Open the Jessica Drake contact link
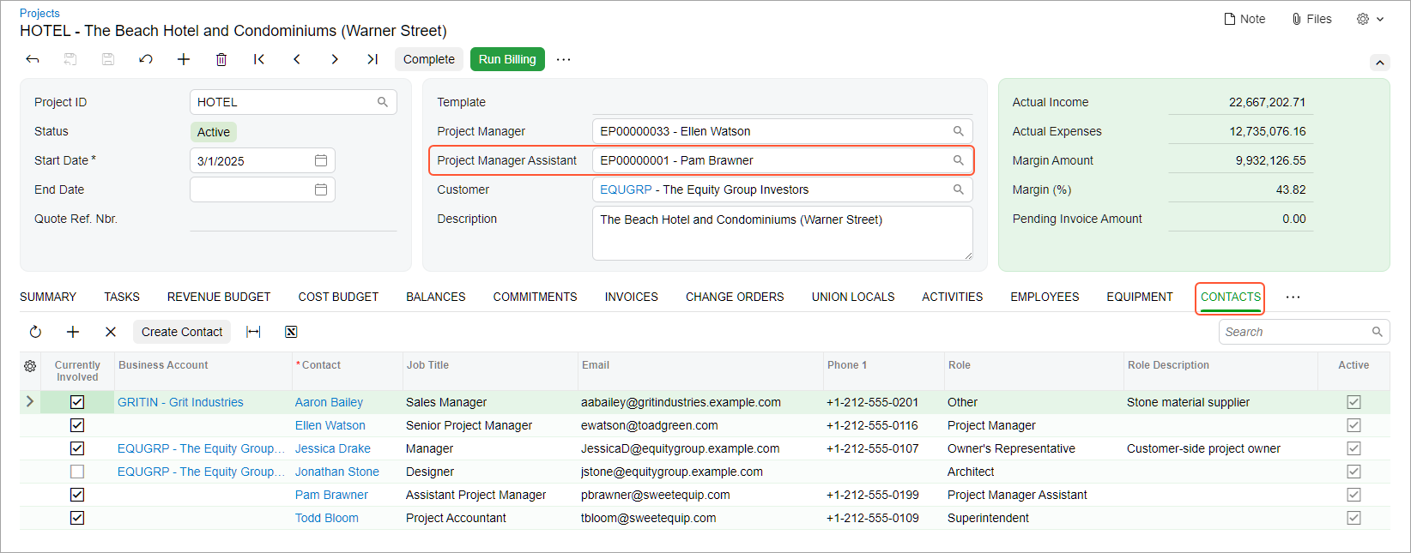The image size is (1411, 553). (x=333, y=448)
